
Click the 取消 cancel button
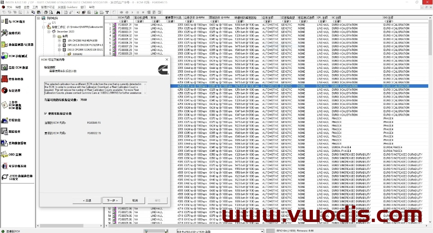click(135, 200)
